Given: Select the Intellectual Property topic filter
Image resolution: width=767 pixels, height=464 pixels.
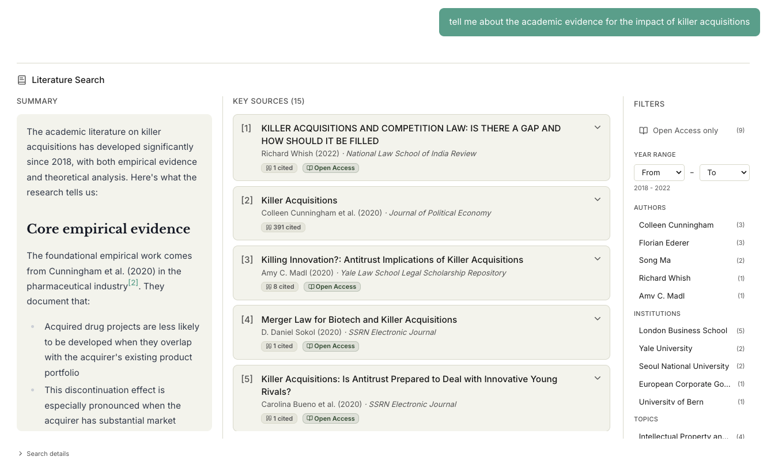Looking at the screenshot, I should point(683,436).
